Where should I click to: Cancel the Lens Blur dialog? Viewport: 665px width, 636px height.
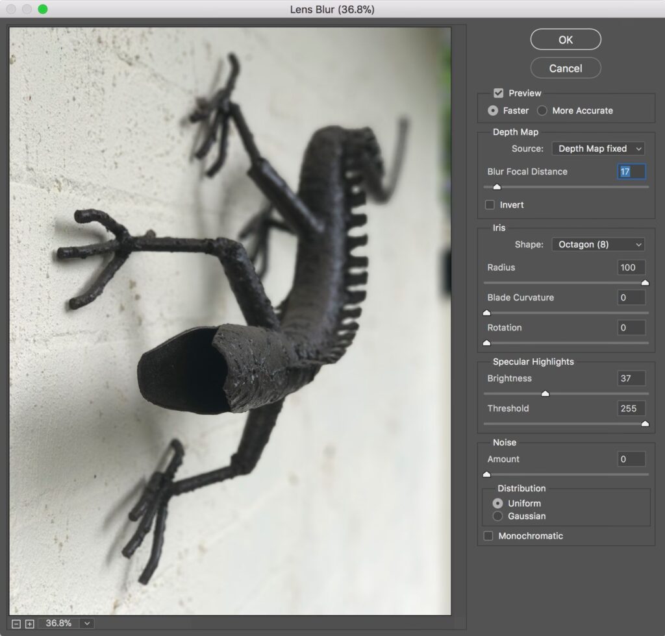566,68
